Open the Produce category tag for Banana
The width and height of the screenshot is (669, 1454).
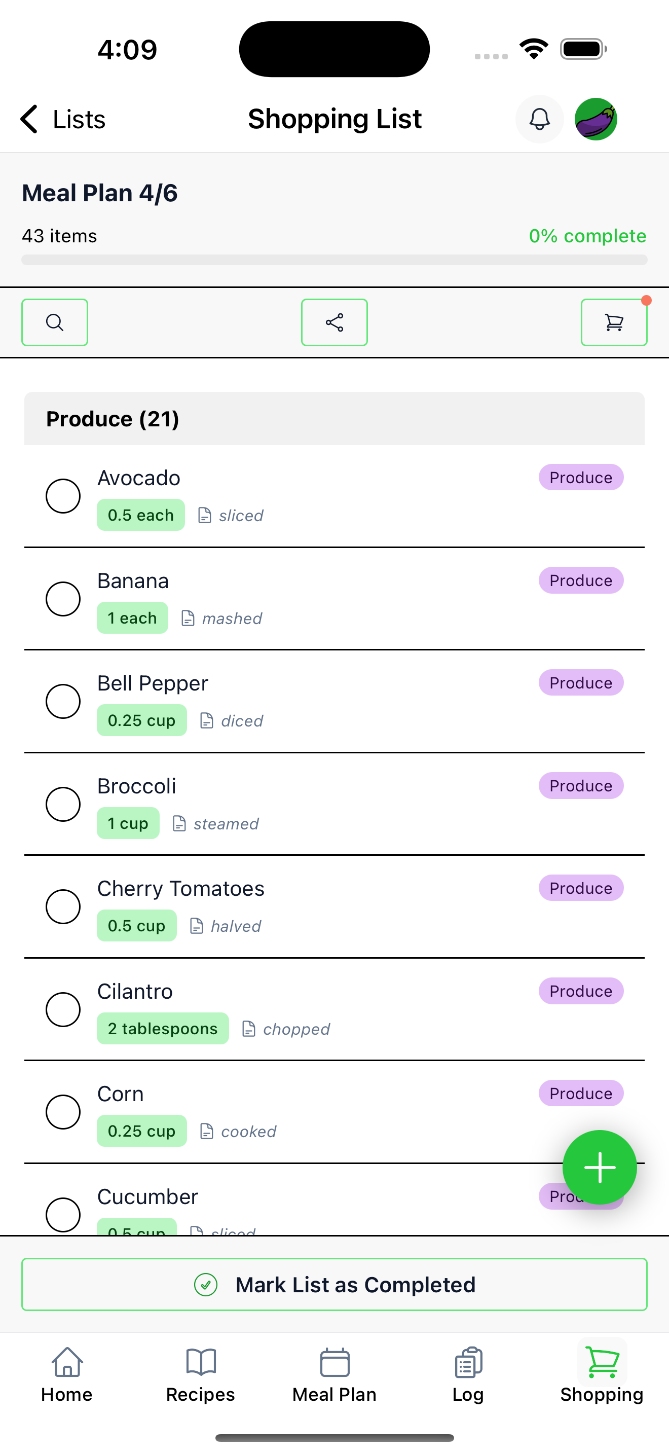coord(581,580)
